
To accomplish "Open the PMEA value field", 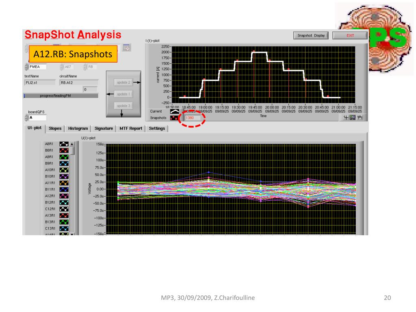I will tap(37, 67).
